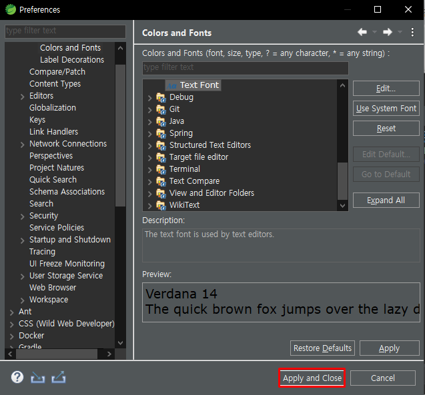Click the WikiText folder icon
The image size is (425, 395).
pyautogui.click(x=161, y=205)
